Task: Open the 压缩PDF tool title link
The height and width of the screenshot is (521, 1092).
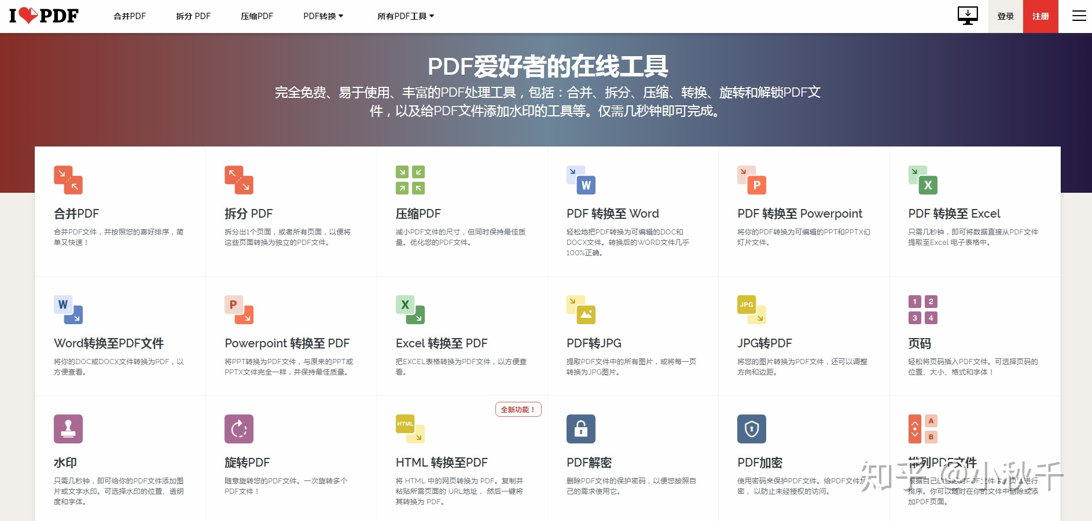Action: tap(418, 214)
